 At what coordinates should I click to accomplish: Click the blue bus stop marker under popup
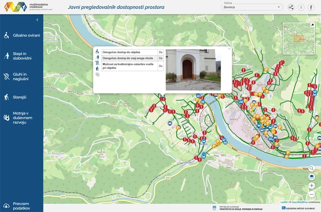click(163, 95)
